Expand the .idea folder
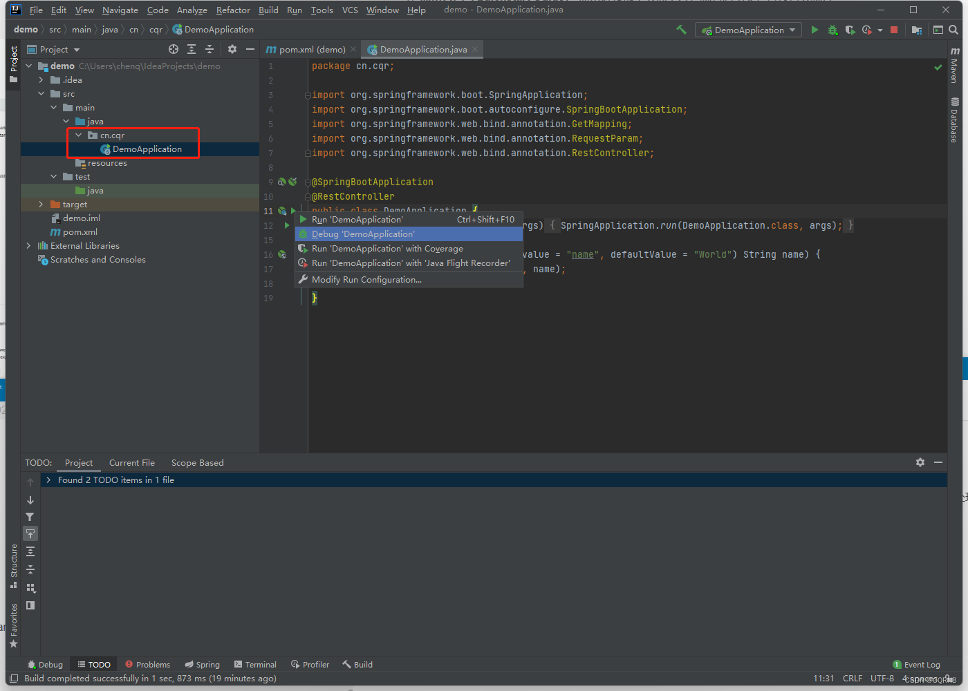The height and width of the screenshot is (691, 968). tap(41, 79)
